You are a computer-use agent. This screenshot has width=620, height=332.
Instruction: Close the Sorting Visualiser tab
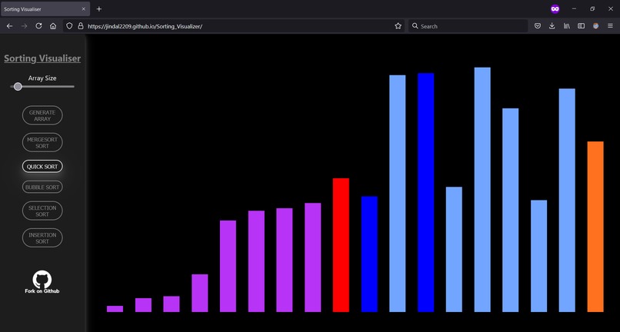(83, 8)
